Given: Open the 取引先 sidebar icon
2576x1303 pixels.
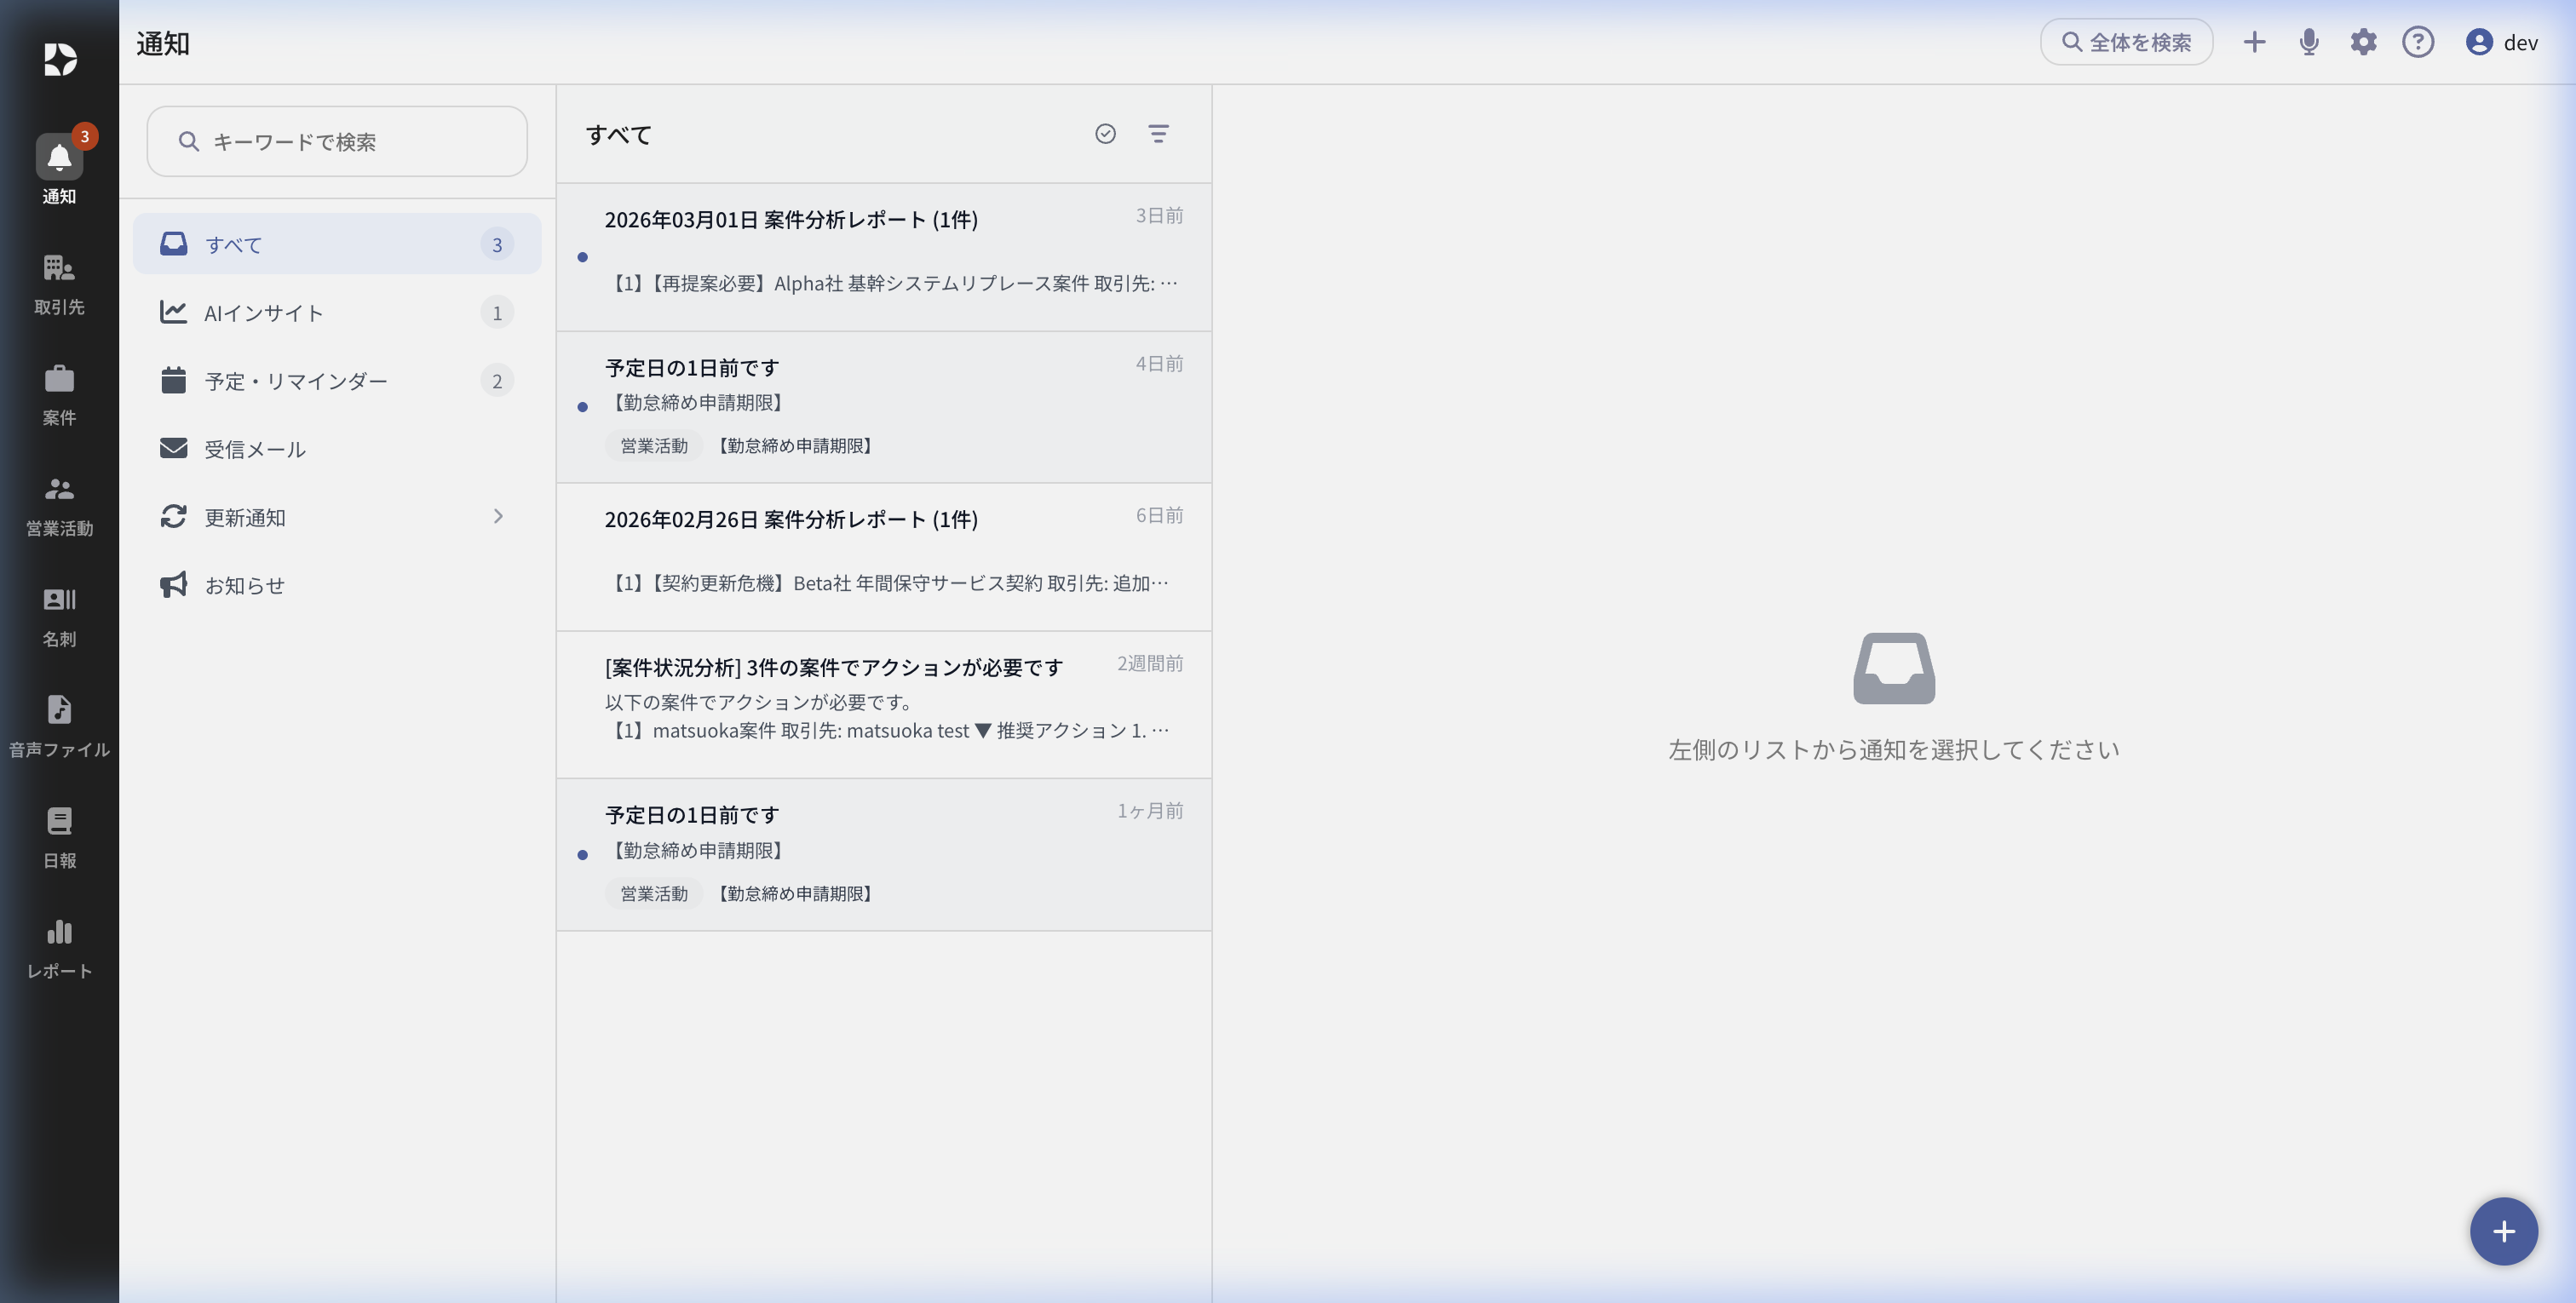Looking at the screenshot, I should (x=59, y=283).
